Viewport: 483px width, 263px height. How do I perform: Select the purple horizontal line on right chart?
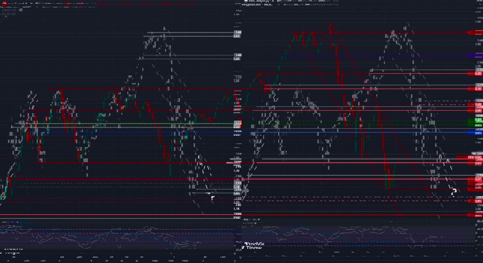pyautogui.click(x=377, y=55)
